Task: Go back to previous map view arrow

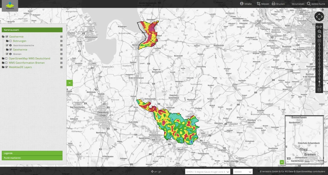Action: [x=318, y=27]
